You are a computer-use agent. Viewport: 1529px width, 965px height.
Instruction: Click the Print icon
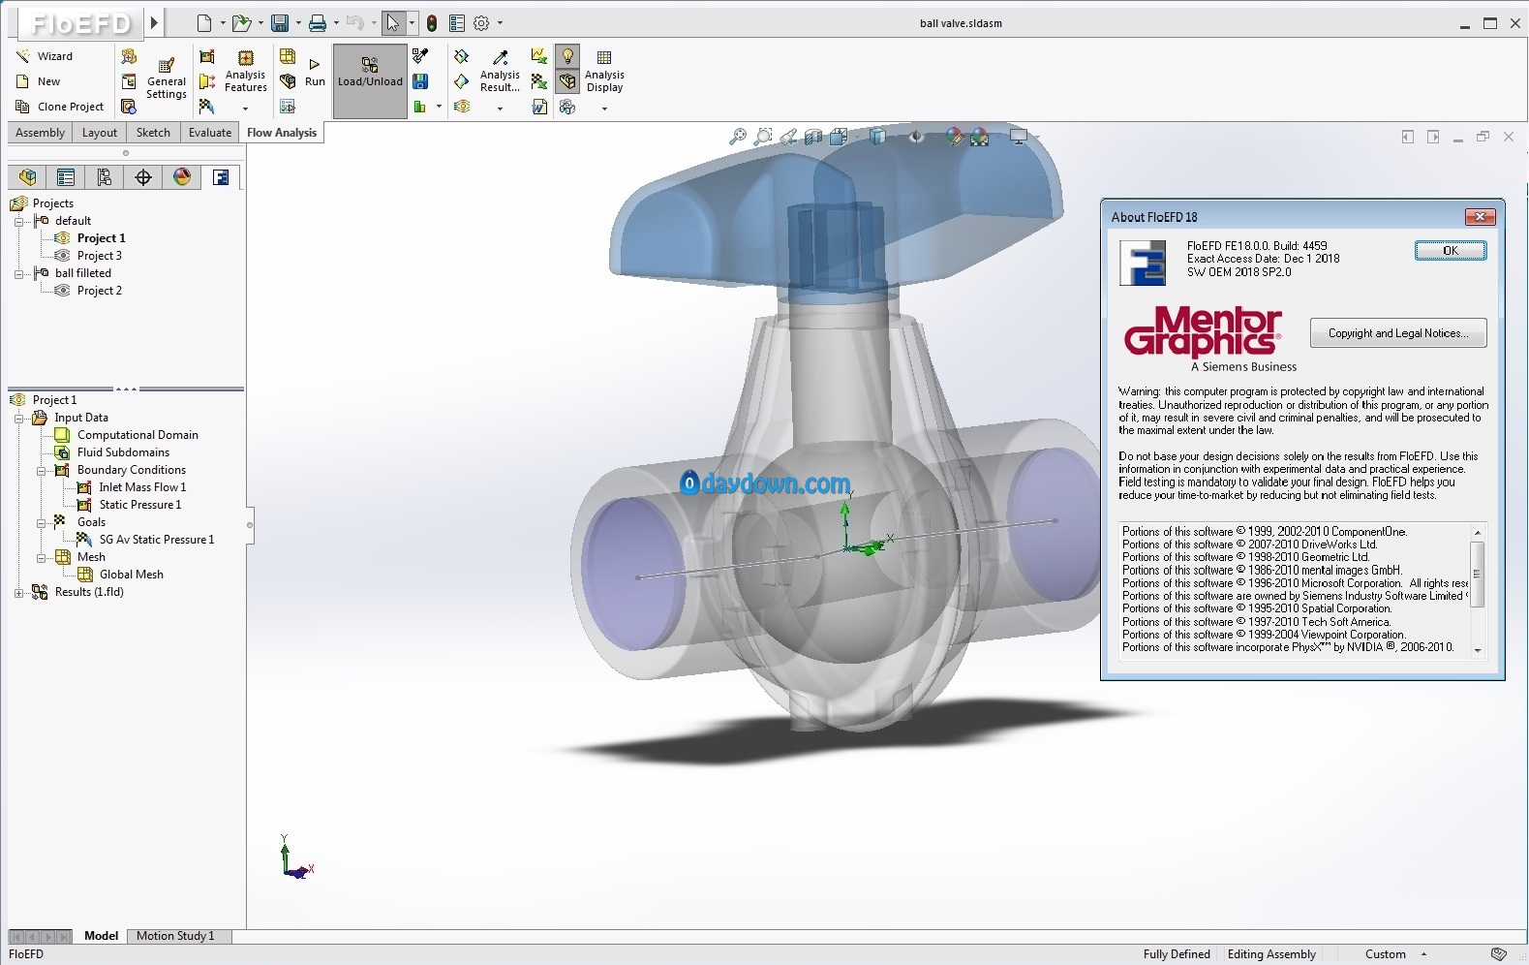point(317,23)
